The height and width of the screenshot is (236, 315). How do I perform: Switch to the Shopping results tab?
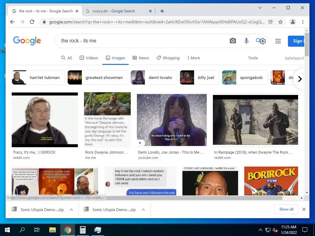(x=168, y=58)
